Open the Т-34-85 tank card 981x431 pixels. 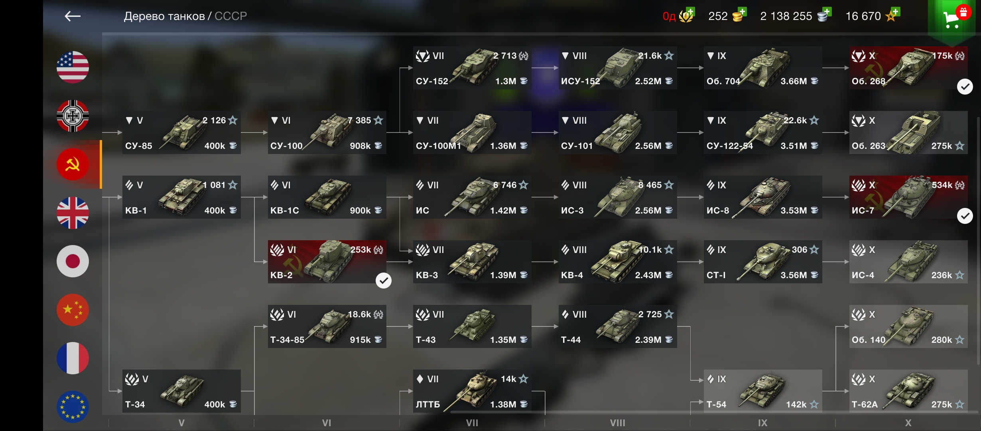tap(327, 326)
